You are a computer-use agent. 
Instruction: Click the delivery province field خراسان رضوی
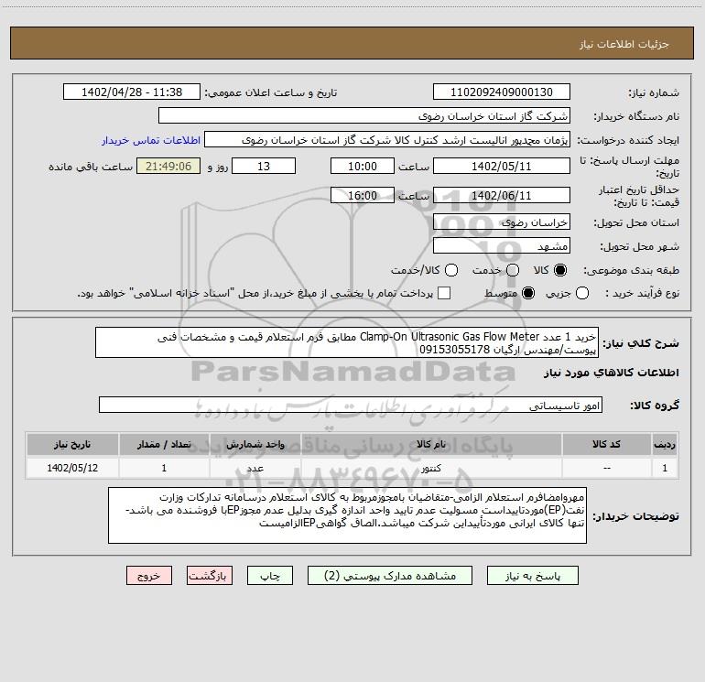click(x=502, y=222)
